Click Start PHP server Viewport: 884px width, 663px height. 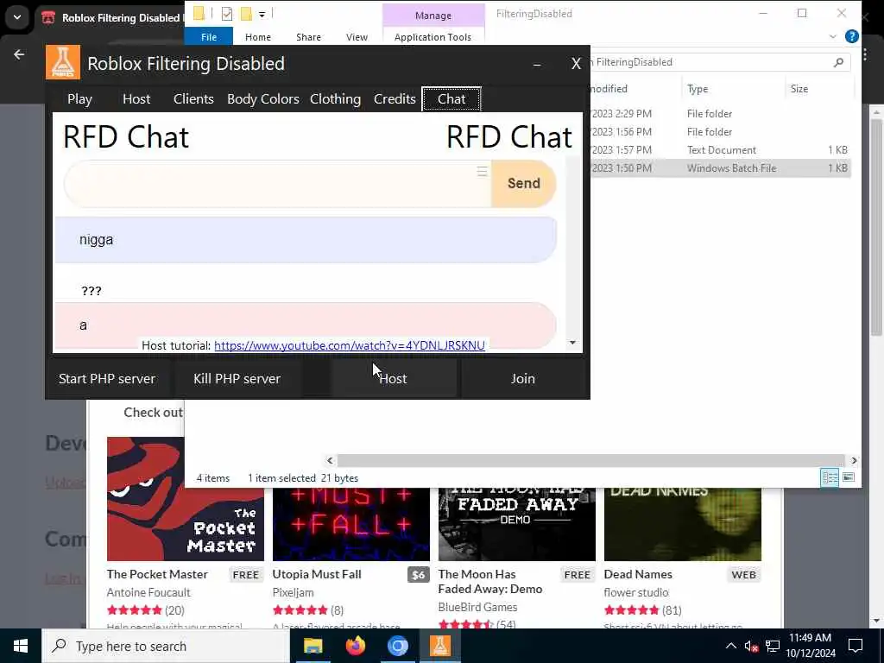(107, 379)
